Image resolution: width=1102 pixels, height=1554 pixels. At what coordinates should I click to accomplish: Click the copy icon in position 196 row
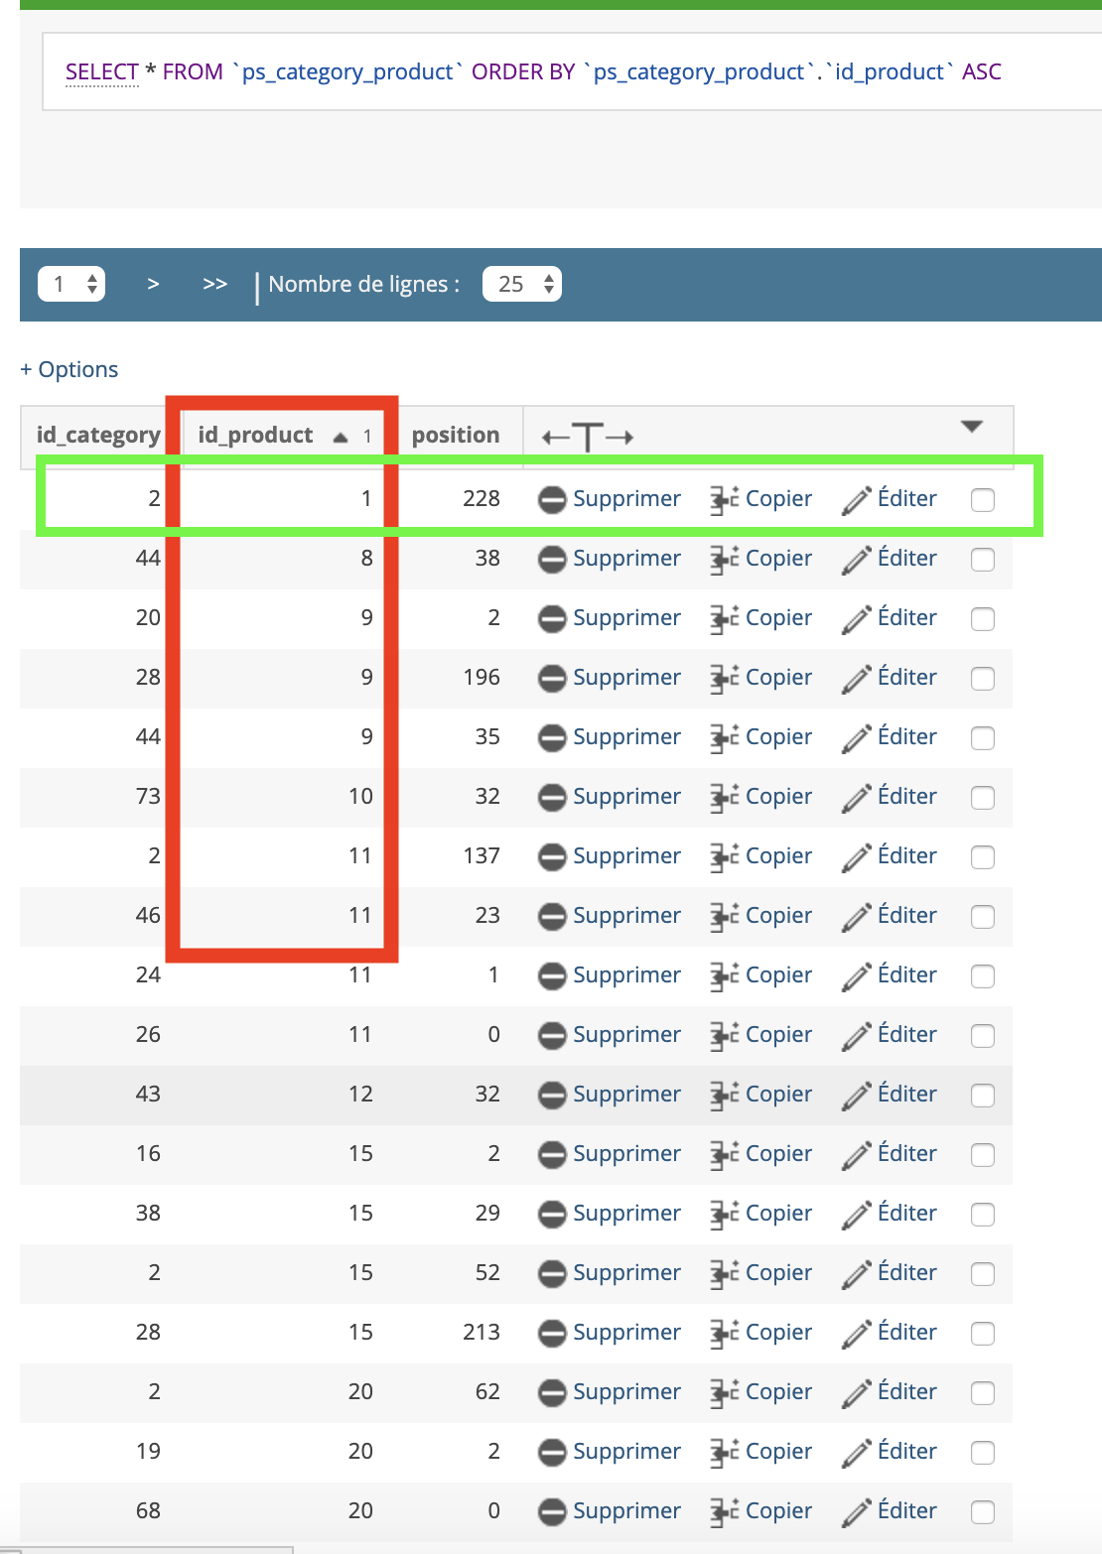tap(724, 679)
